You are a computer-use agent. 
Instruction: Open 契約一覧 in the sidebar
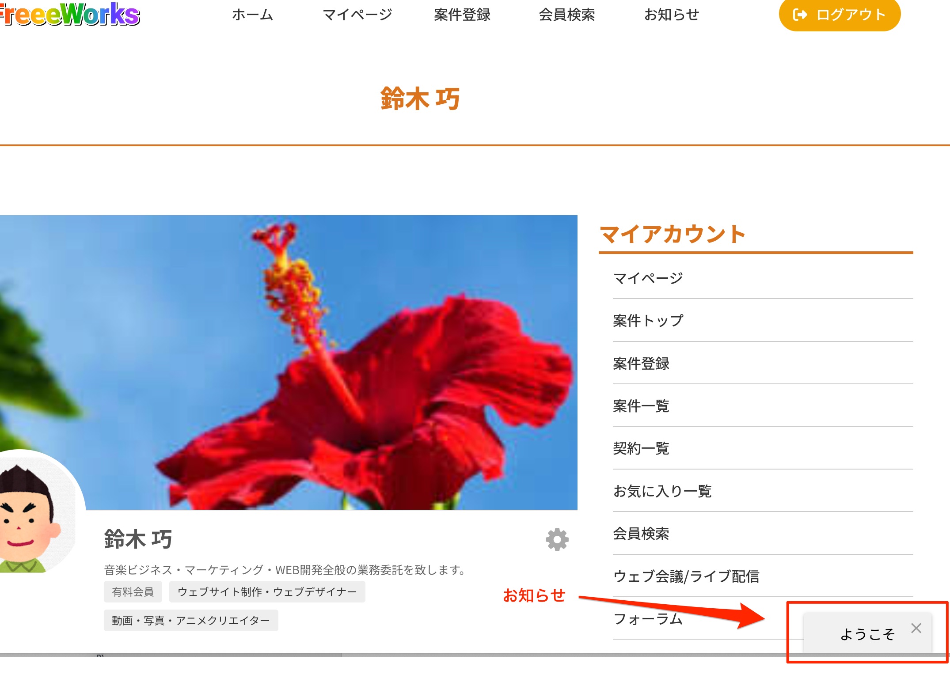click(641, 448)
